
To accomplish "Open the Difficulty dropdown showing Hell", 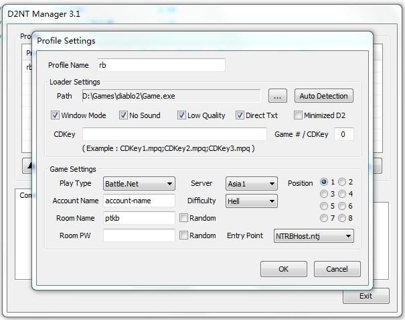I will point(252,201).
